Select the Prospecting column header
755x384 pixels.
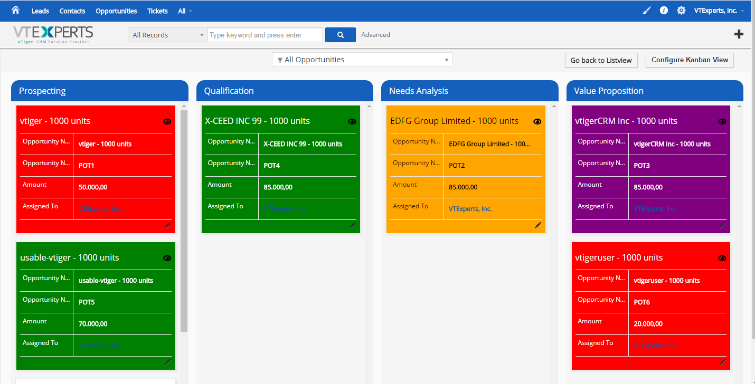(x=99, y=91)
